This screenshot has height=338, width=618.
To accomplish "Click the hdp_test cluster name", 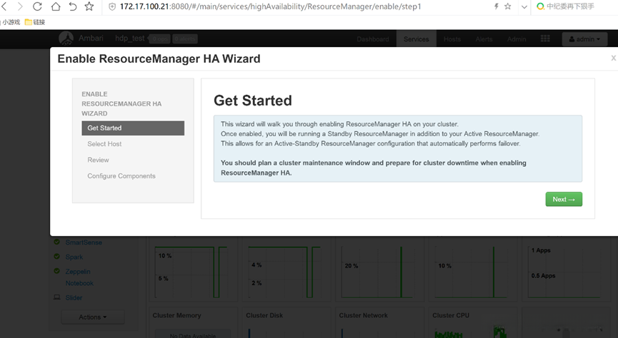I will tap(129, 39).
